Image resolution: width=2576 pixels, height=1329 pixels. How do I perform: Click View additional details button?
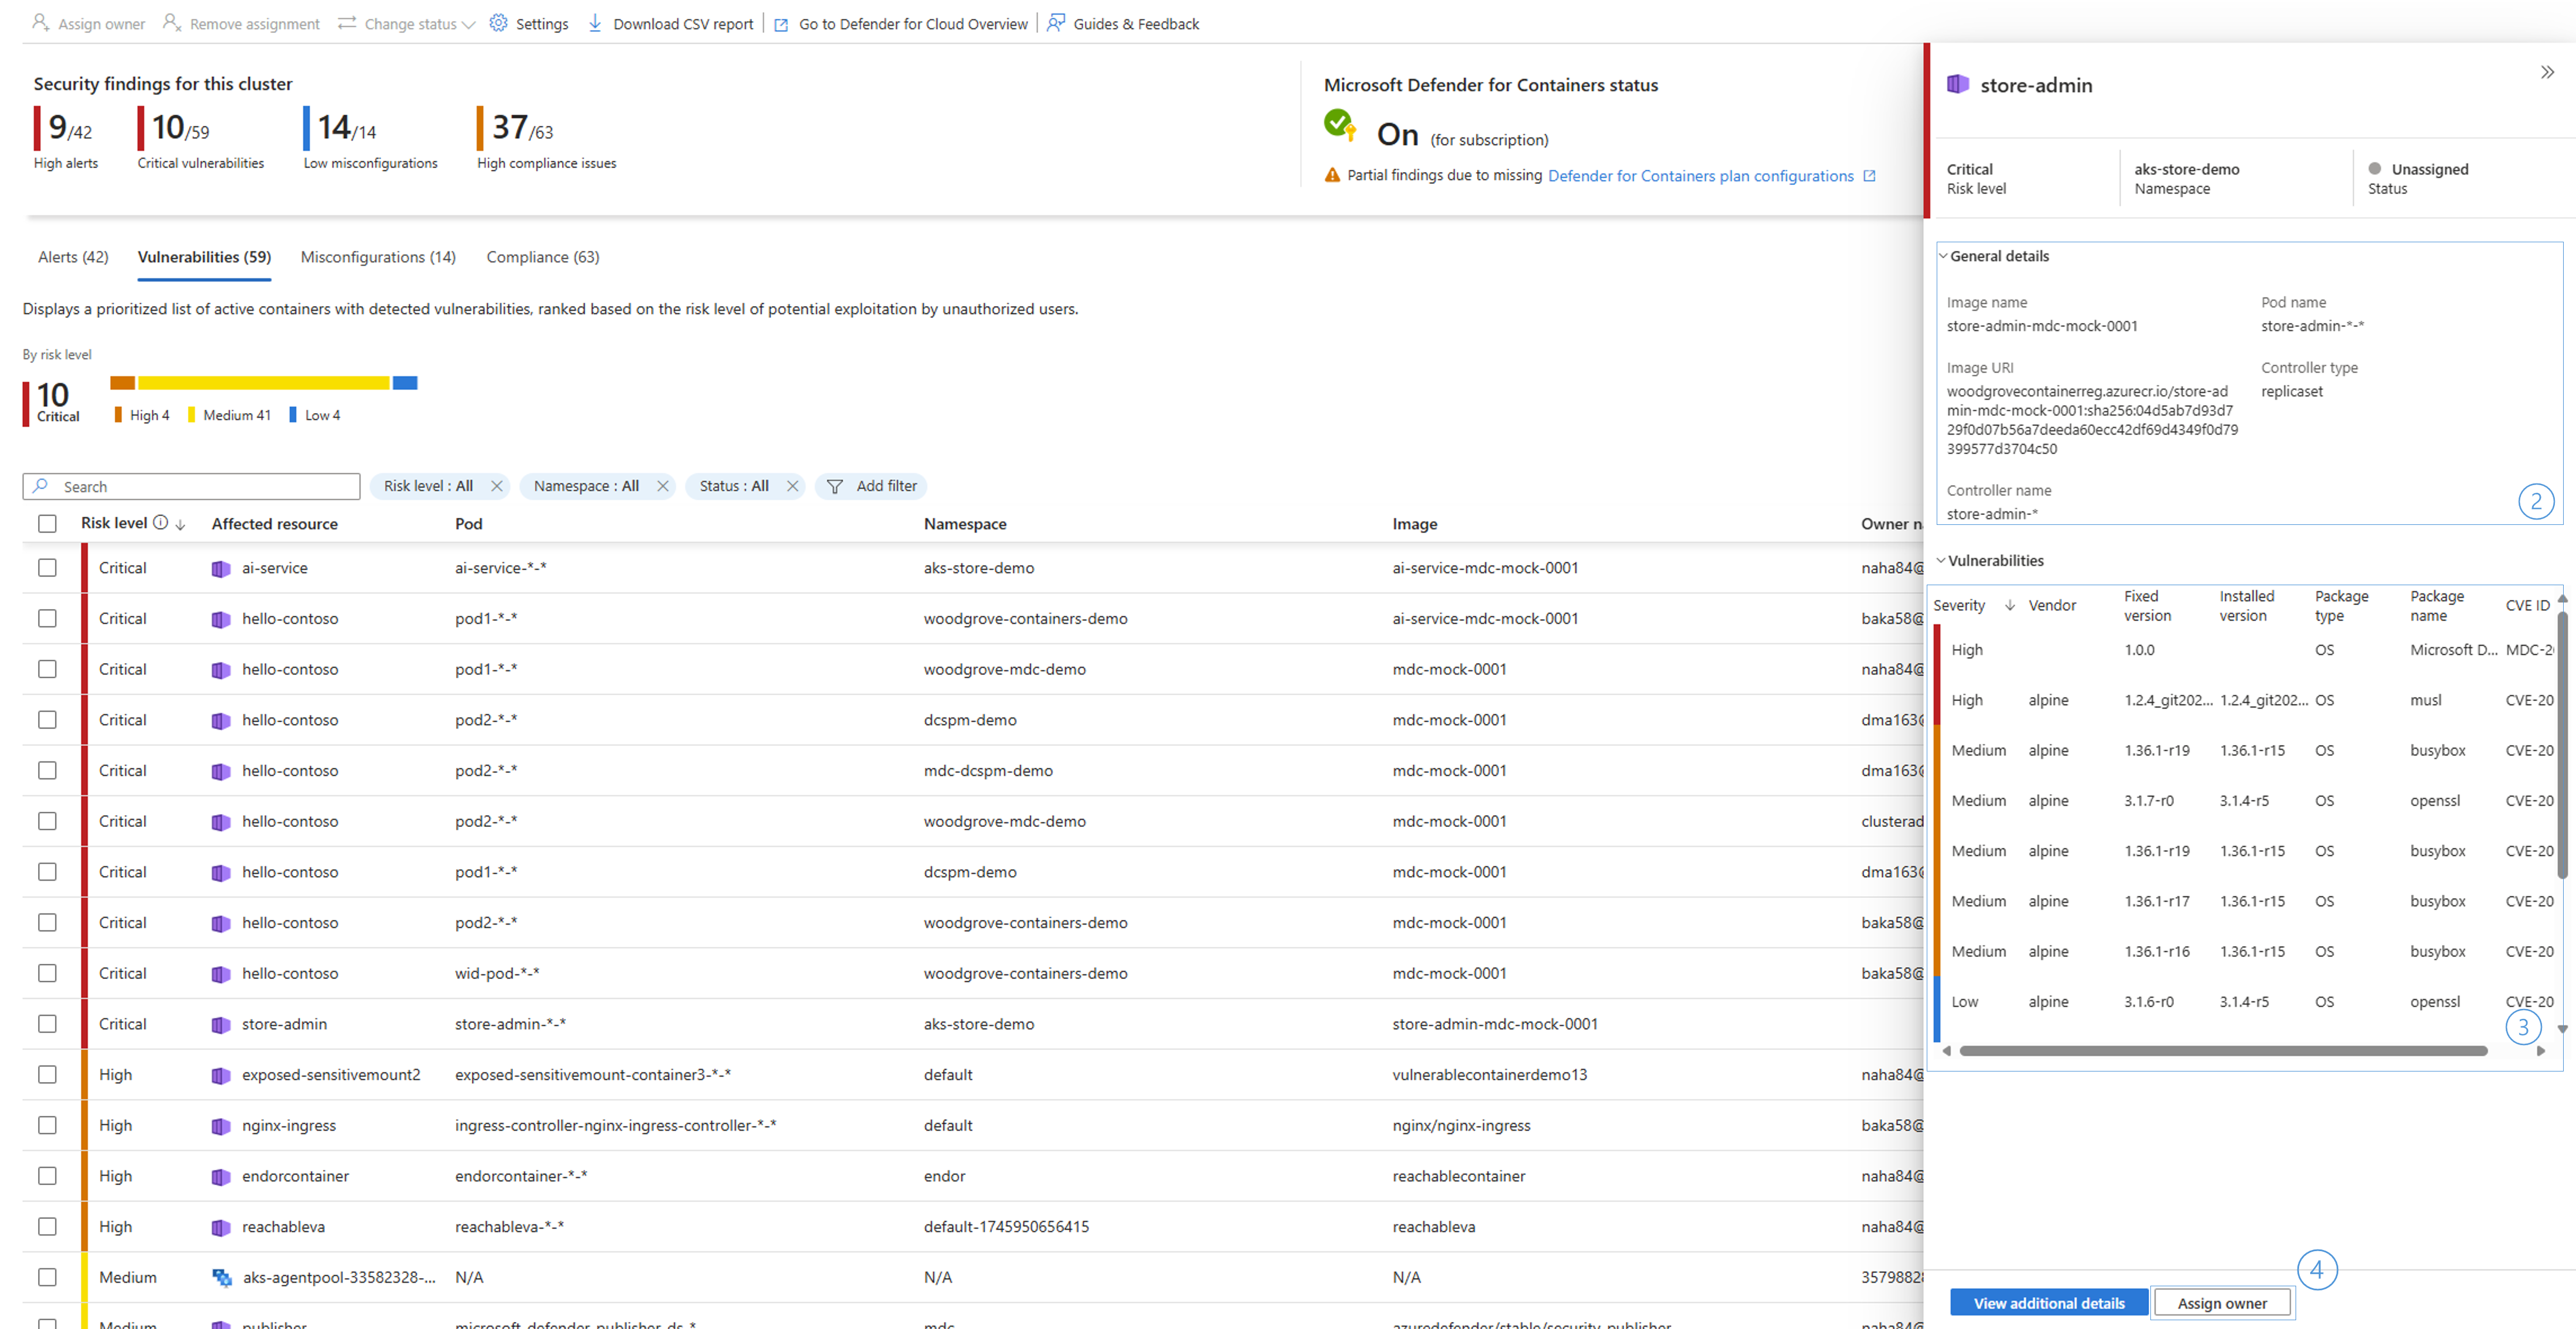tap(2048, 1303)
